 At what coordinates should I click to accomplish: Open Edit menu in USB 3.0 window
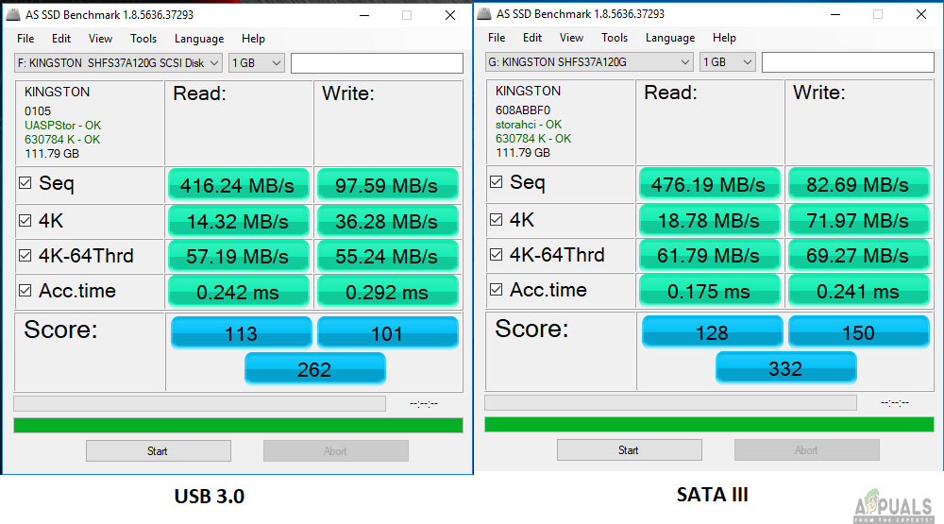coord(60,39)
